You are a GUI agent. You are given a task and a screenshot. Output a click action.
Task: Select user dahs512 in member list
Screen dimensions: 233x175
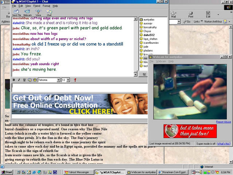[147, 35]
